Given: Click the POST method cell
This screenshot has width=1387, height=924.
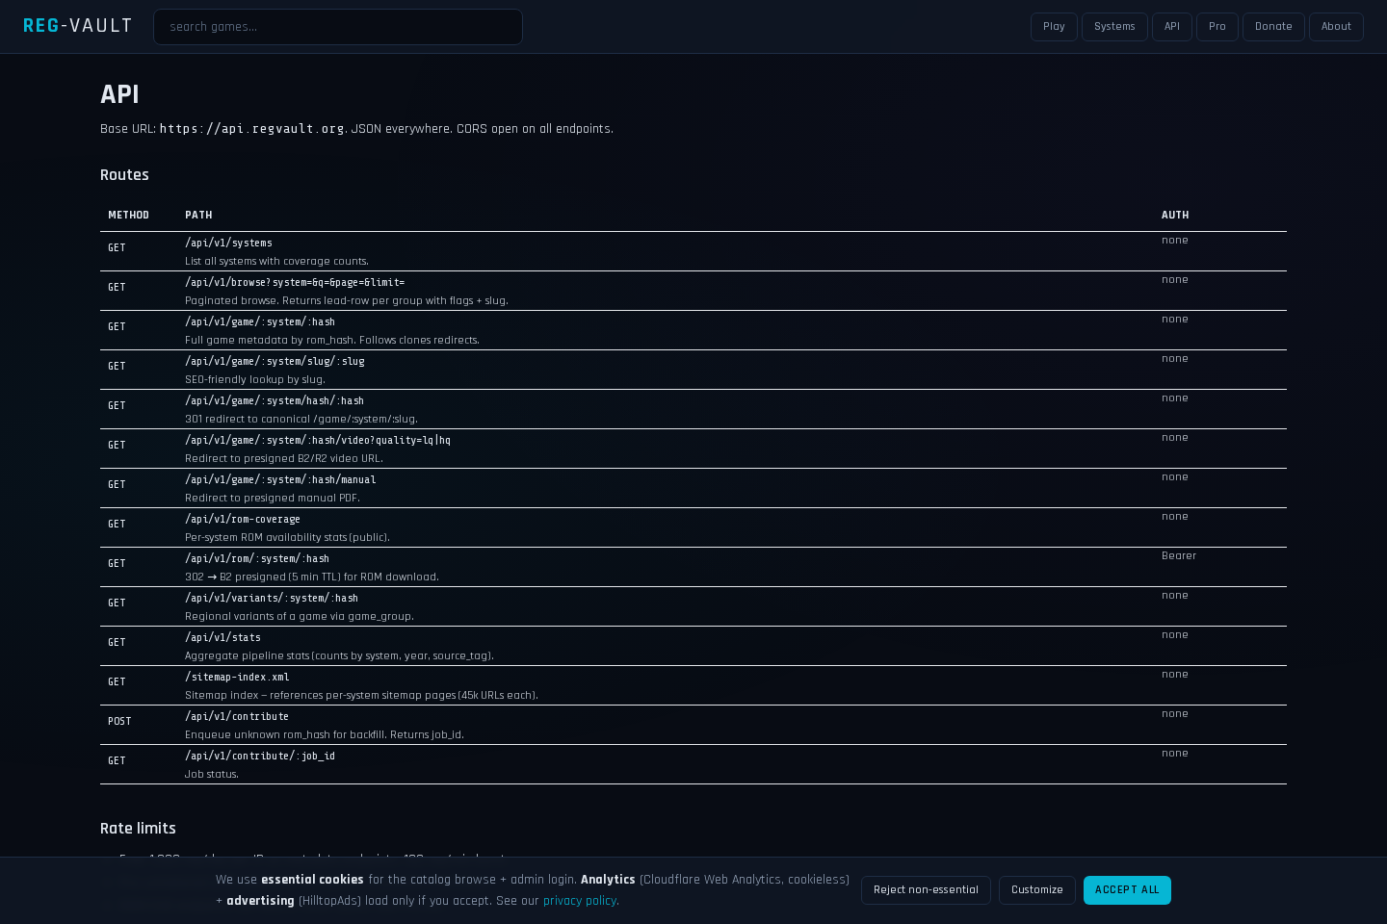Looking at the screenshot, I should (x=119, y=722).
